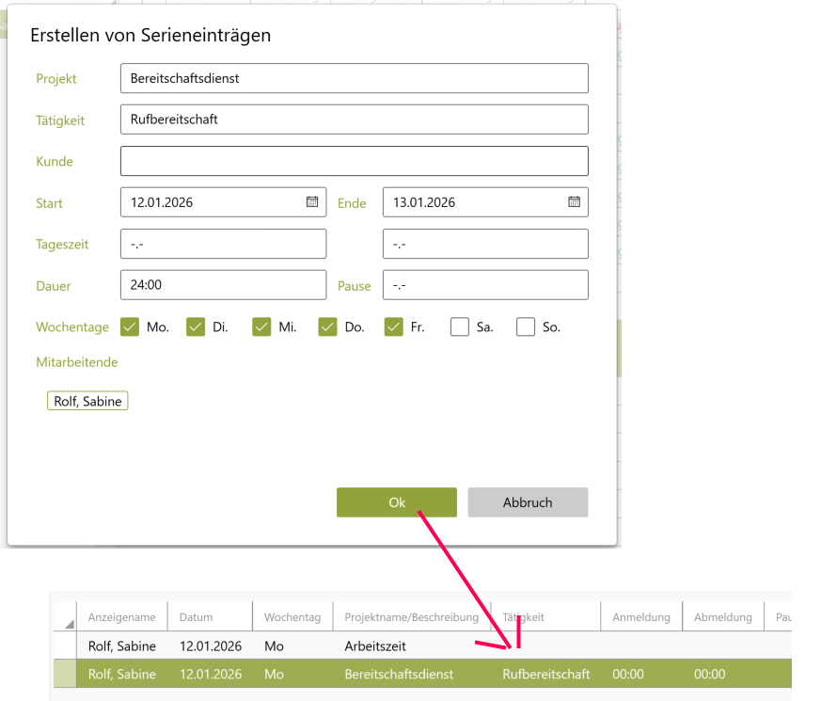Sort by the Datum column header

point(209,617)
